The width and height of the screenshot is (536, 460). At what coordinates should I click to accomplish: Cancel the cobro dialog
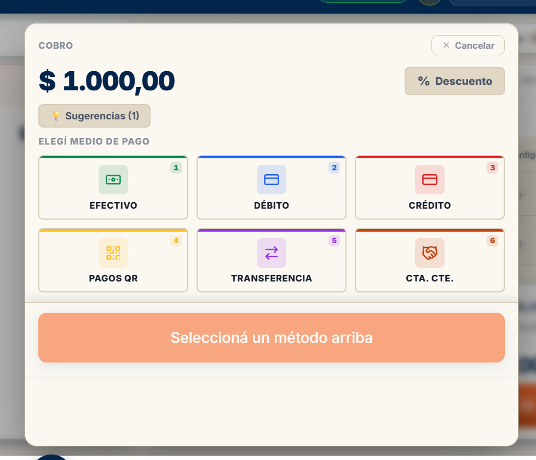coord(468,45)
